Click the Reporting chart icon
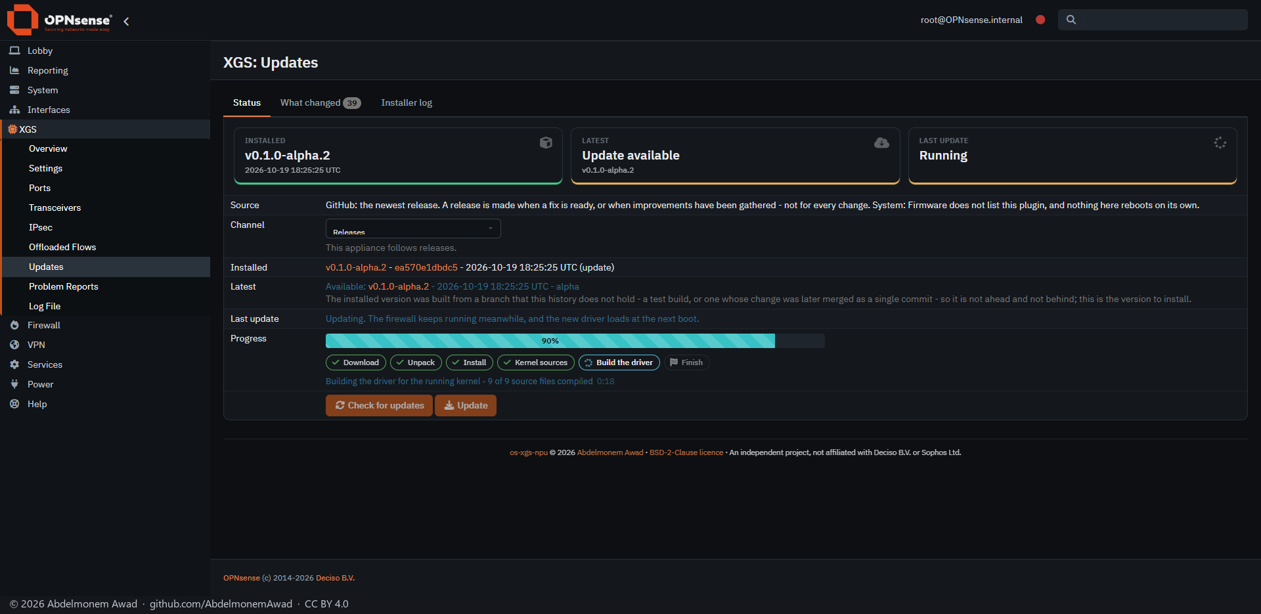The height and width of the screenshot is (614, 1261). (x=14, y=70)
